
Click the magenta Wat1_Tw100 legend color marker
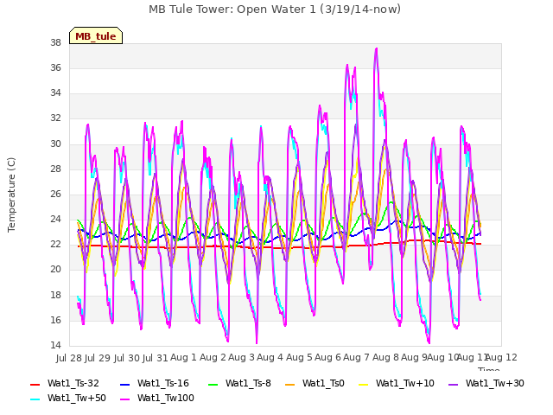click(125, 399)
